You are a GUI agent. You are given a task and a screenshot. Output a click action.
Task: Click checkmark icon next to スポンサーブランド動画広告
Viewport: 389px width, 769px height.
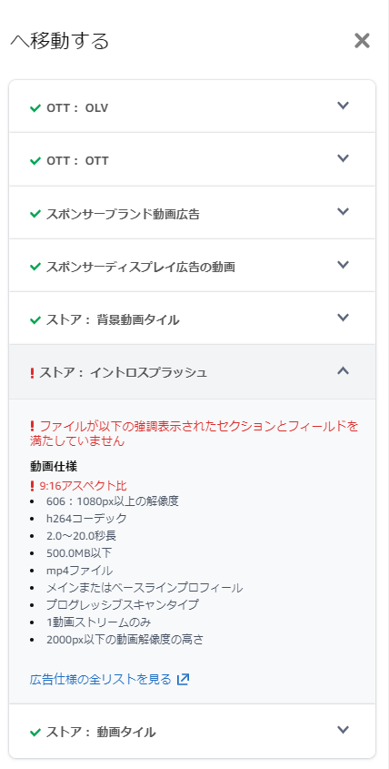click(x=35, y=215)
